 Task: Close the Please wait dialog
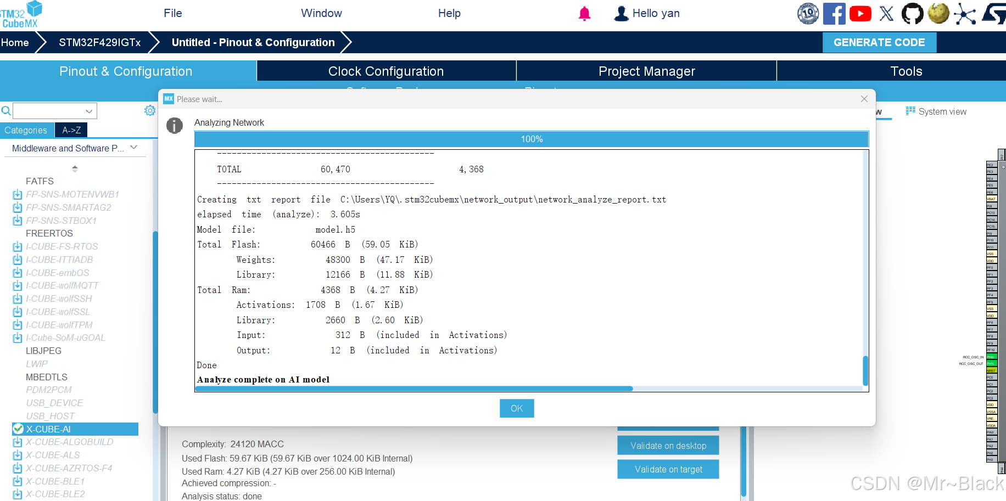pyautogui.click(x=864, y=99)
